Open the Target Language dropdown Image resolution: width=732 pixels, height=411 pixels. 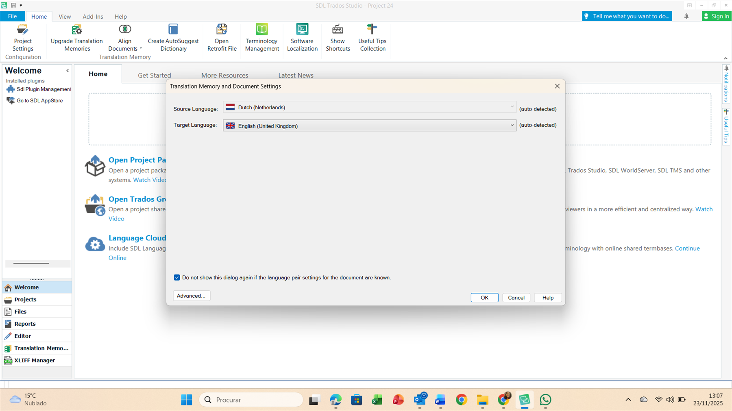click(512, 125)
